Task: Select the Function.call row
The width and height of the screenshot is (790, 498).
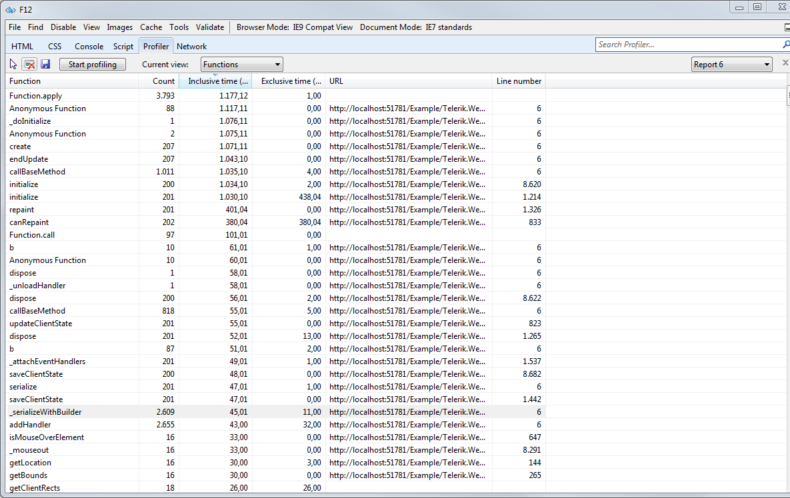Action: pos(275,235)
